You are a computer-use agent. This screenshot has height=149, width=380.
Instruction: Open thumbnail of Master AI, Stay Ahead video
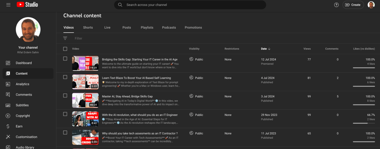[x=85, y=100]
